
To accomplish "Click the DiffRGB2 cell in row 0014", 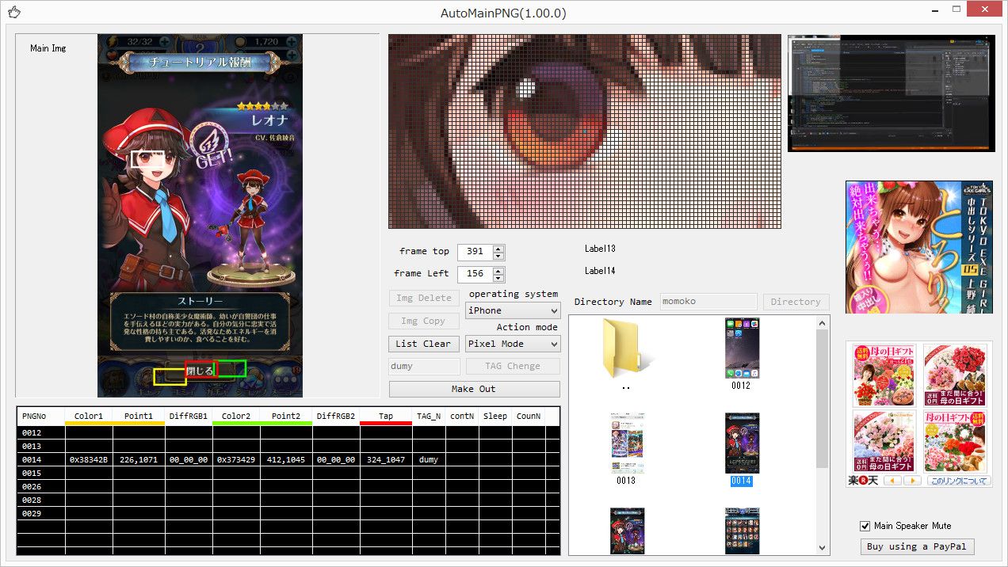I will pos(336,460).
